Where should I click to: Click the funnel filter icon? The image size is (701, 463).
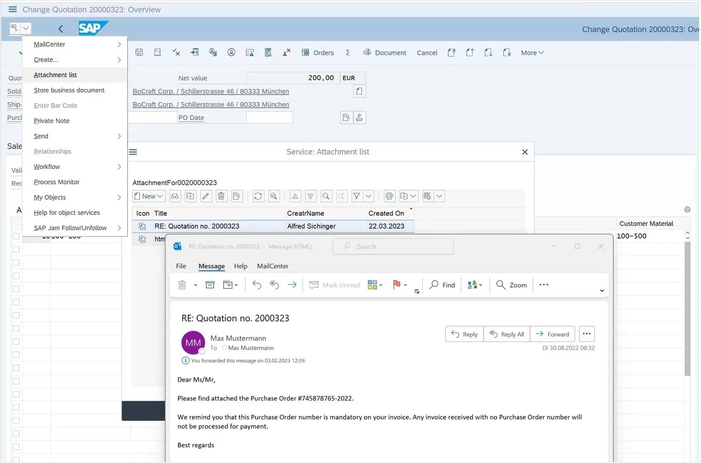(x=356, y=196)
